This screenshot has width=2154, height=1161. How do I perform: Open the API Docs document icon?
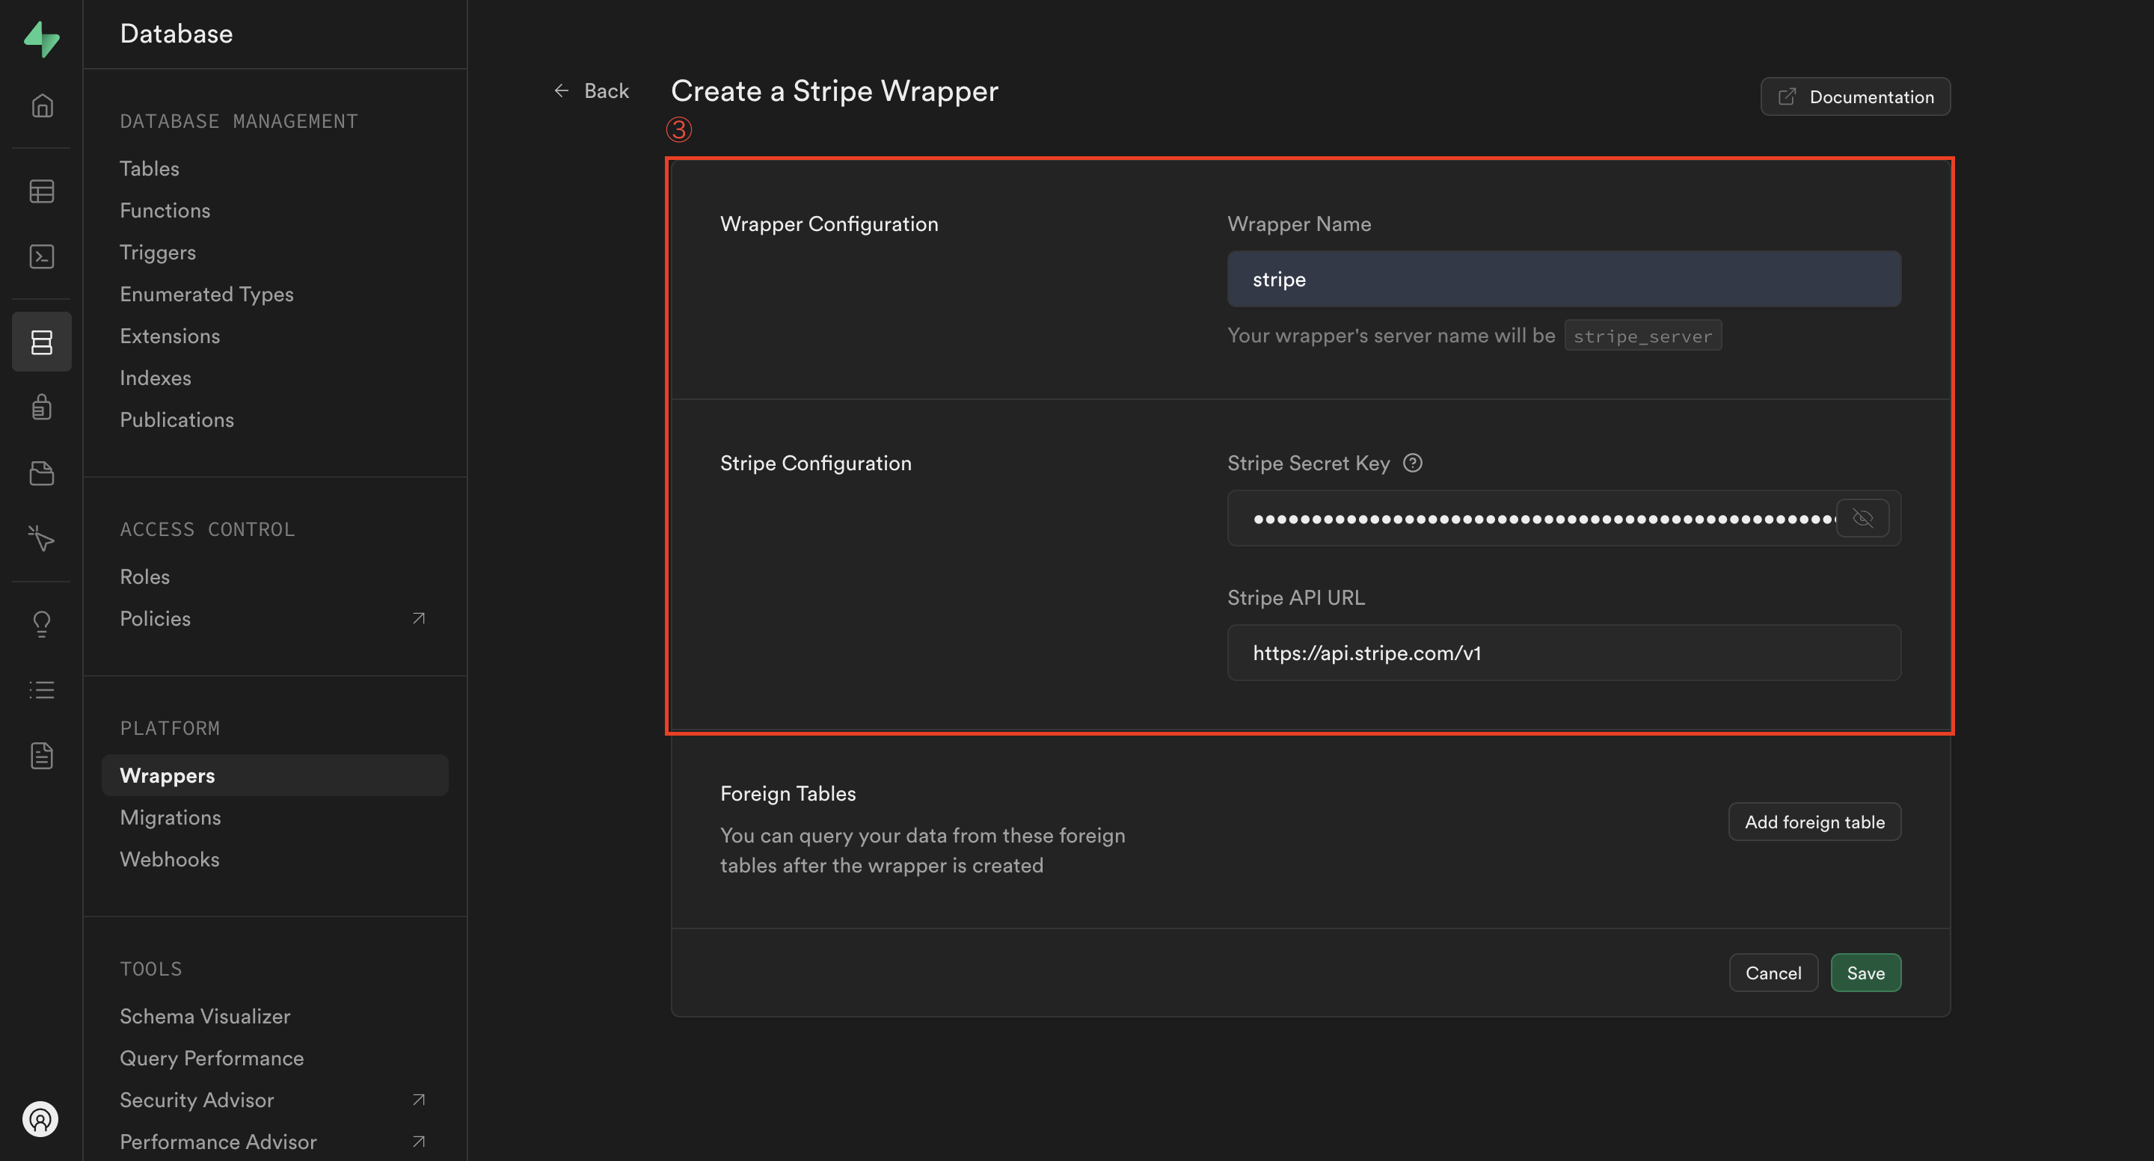pos(42,756)
